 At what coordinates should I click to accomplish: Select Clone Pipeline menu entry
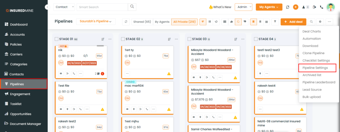click(313, 53)
